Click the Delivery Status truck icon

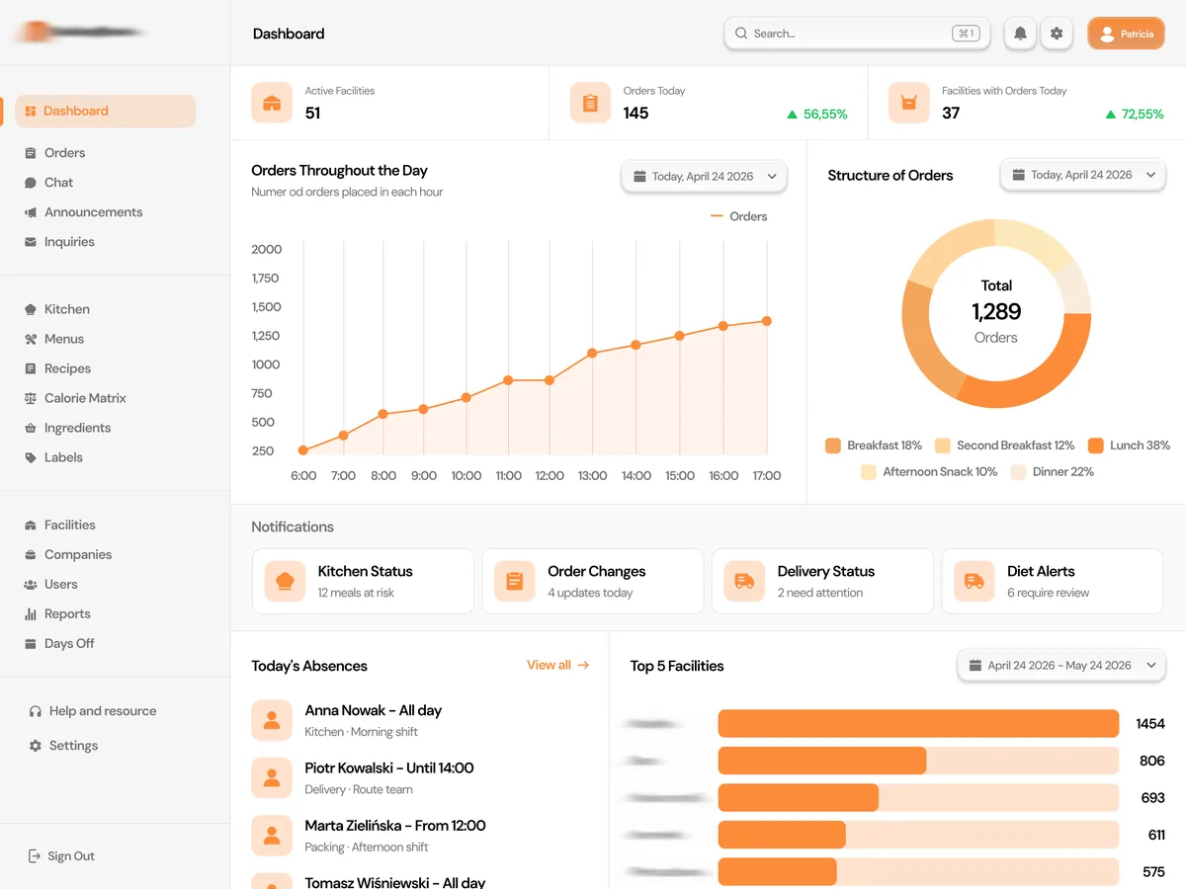click(x=744, y=582)
